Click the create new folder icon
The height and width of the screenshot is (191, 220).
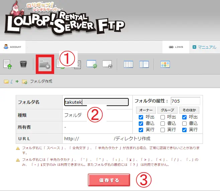click(x=44, y=64)
